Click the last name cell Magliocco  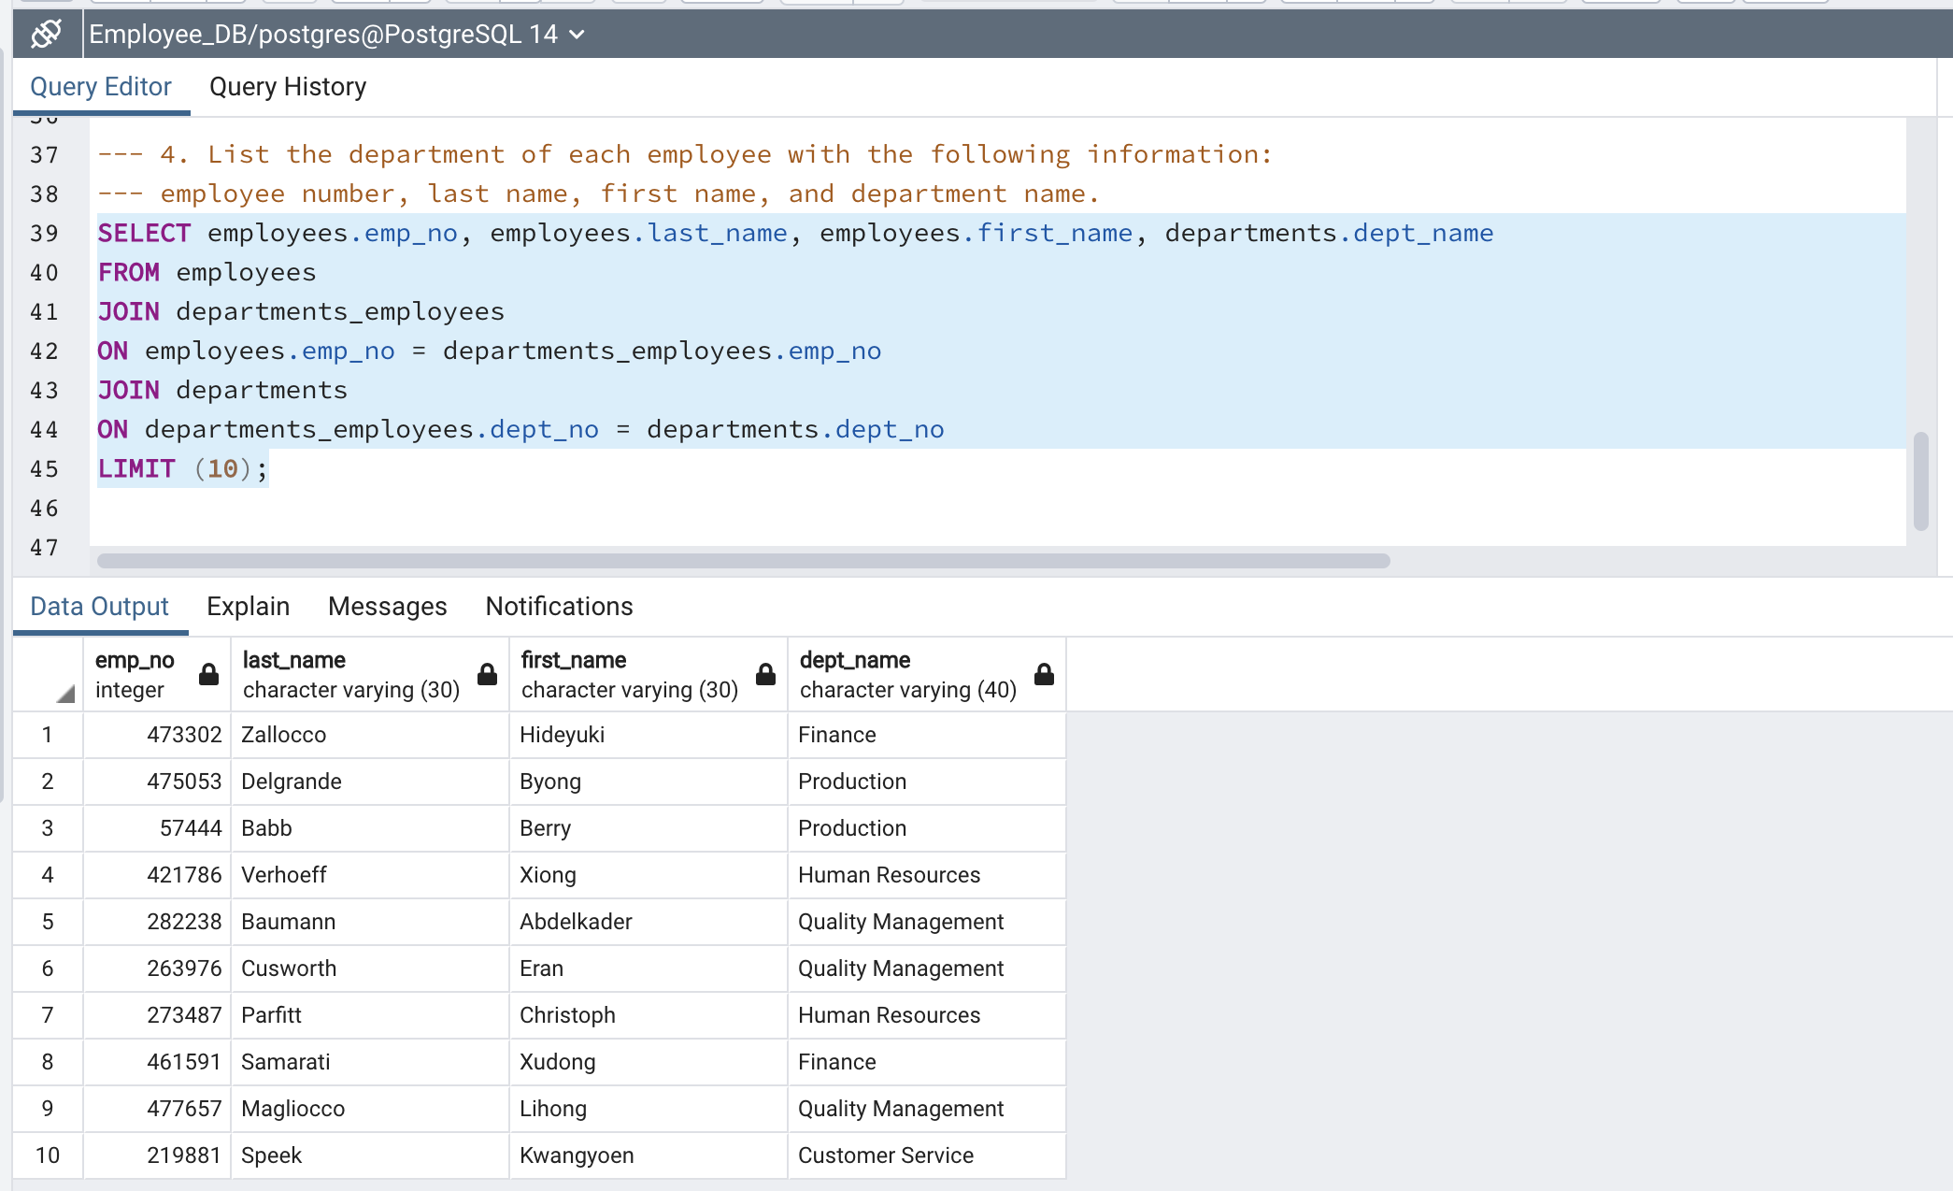[x=370, y=1109]
